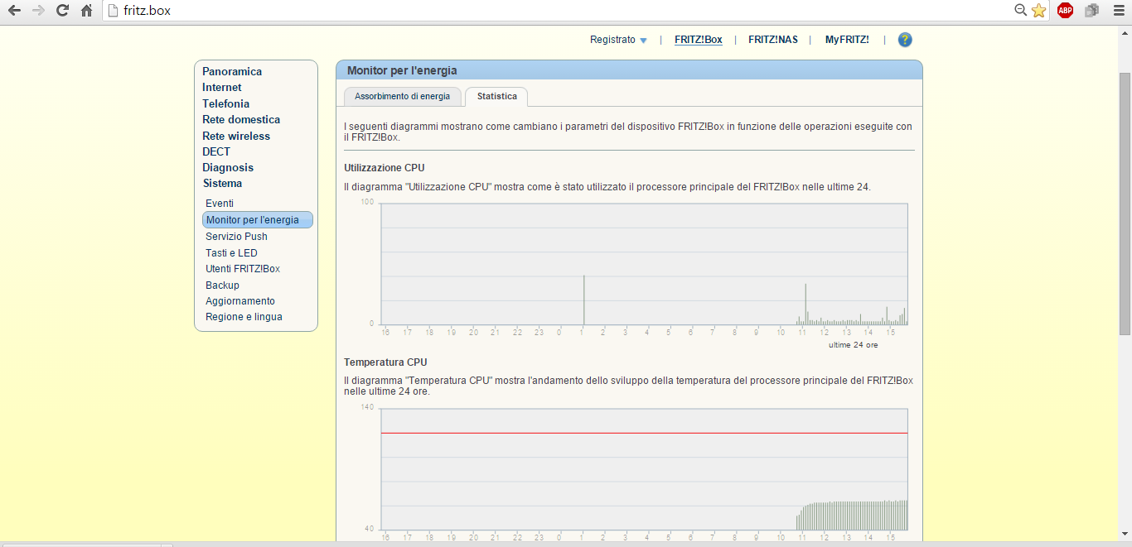
Task: Expand the Registrato dropdown arrow
Action: click(x=643, y=41)
